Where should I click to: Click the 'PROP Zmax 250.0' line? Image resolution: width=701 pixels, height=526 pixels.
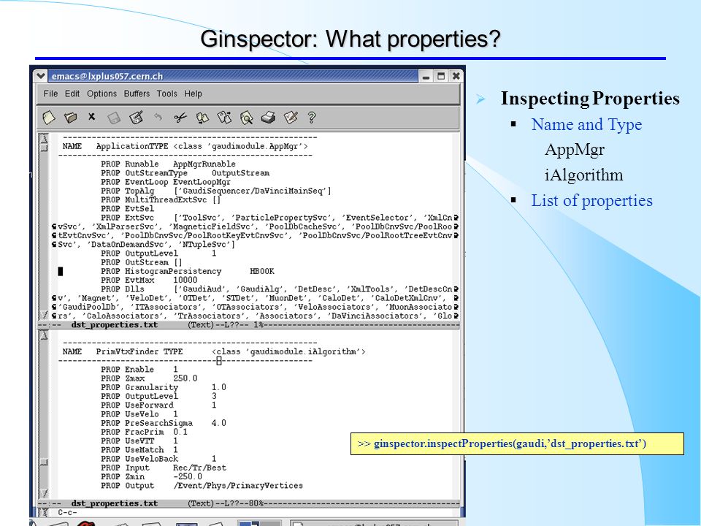click(x=149, y=378)
